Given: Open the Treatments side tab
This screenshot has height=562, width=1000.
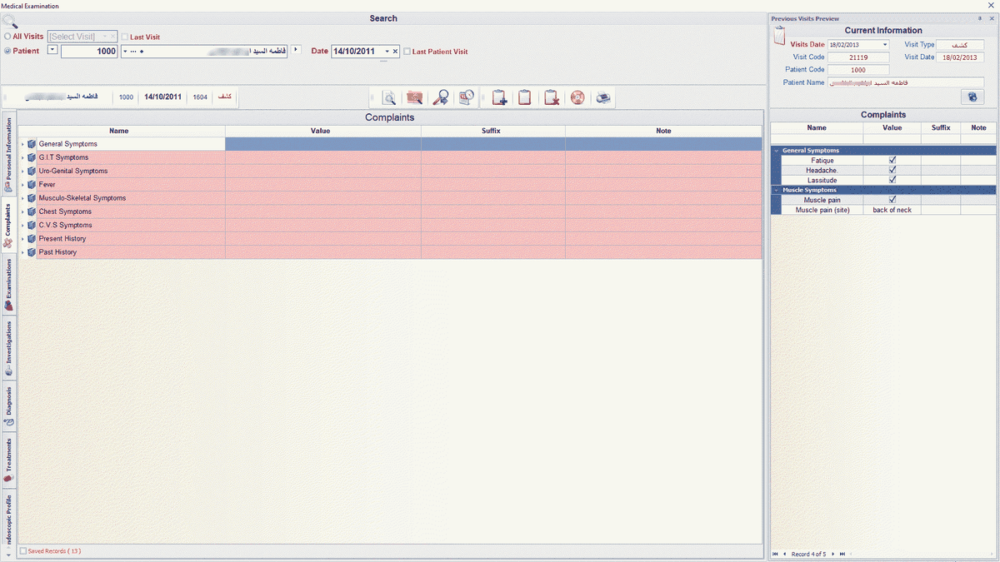Looking at the screenshot, I should 8,459.
